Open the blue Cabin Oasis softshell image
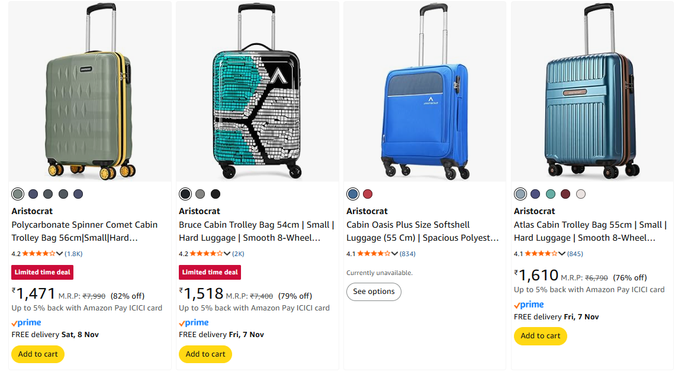Image resolution: width=675 pixels, height=372 pixels. (425, 92)
